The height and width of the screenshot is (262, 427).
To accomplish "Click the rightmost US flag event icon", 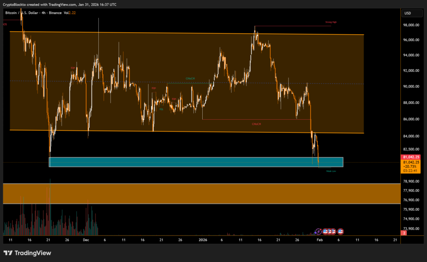I will (340, 231).
